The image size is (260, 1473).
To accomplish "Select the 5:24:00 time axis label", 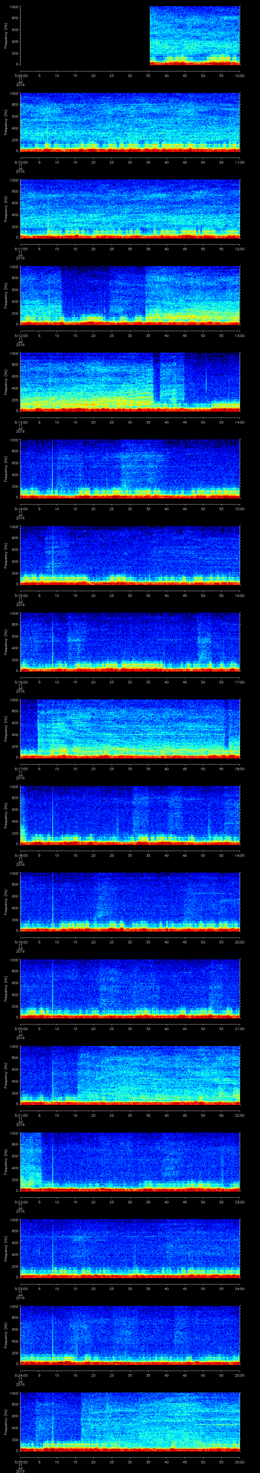I will pyautogui.click(x=21, y=1375).
